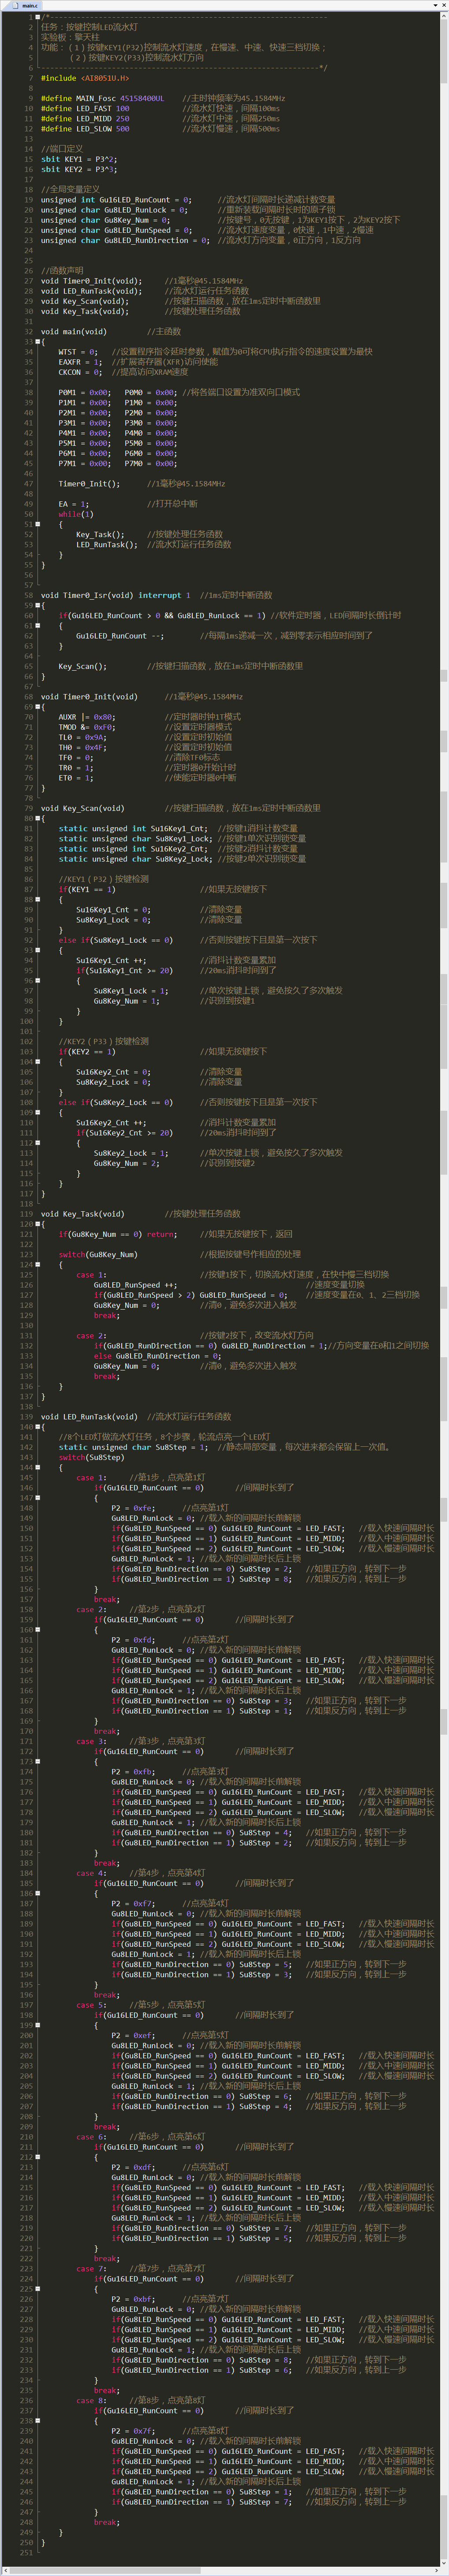Collapse the switch(Gu8Key_Num) fold at line 124
Viewport: 449px width, 2576px height.
tap(38, 1264)
